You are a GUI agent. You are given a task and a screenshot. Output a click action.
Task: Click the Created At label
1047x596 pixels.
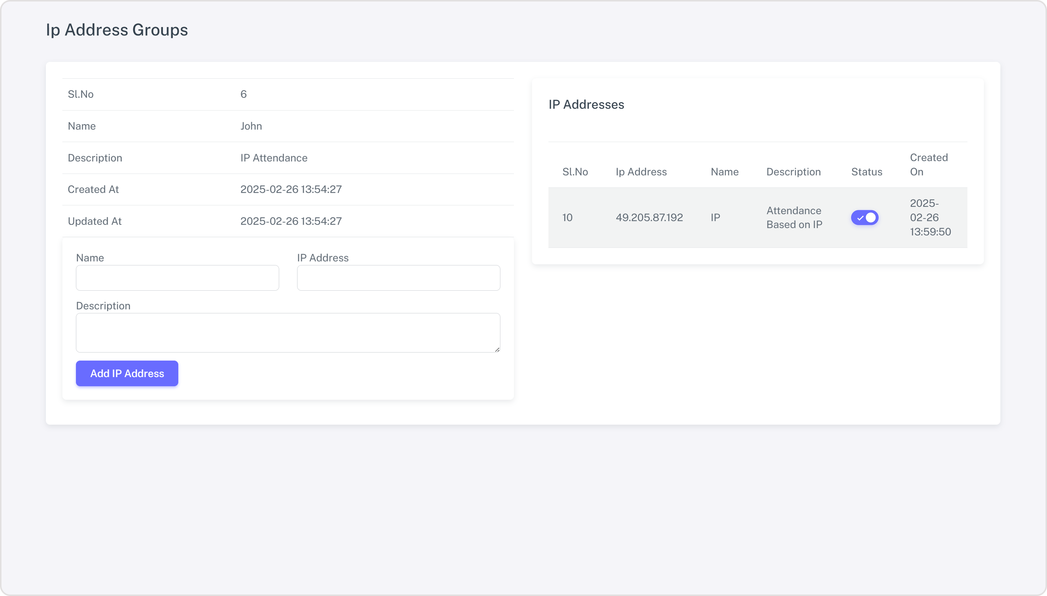click(93, 190)
